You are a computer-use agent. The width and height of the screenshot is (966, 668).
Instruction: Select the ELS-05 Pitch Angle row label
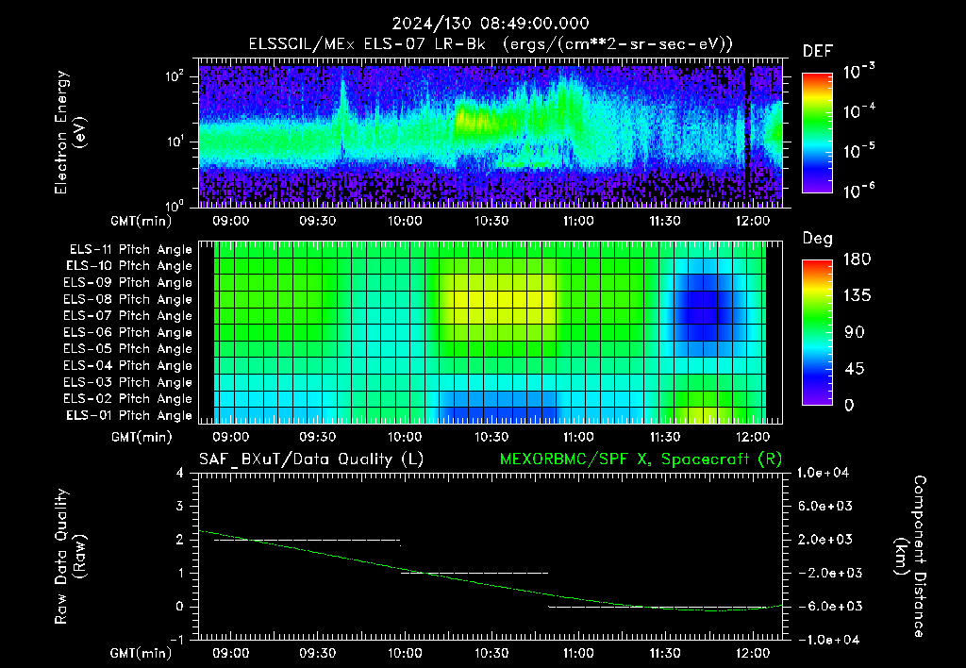coord(127,349)
